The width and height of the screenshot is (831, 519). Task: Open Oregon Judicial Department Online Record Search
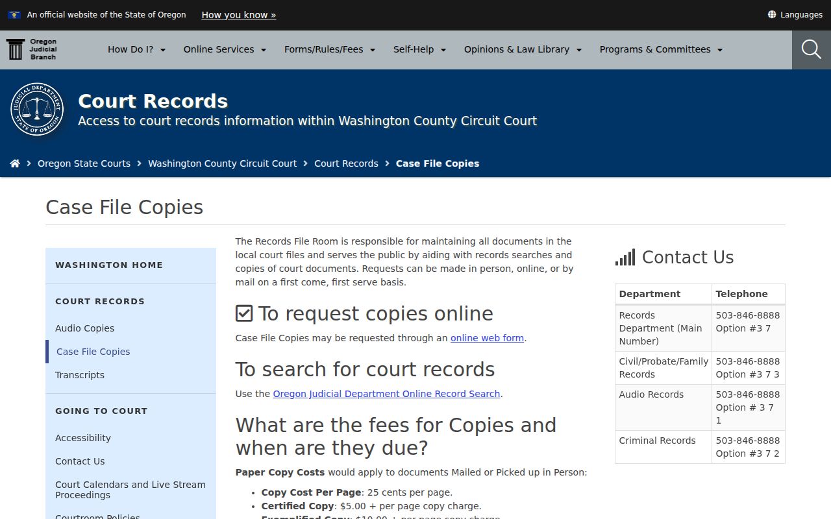[387, 394]
